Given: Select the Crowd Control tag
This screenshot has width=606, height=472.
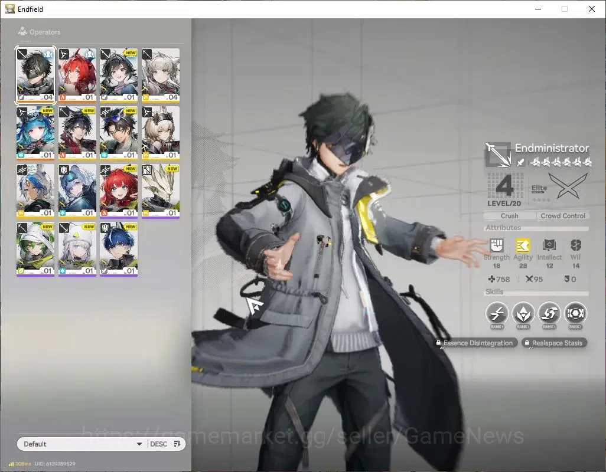Looking at the screenshot, I should pyautogui.click(x=563, y=216).
